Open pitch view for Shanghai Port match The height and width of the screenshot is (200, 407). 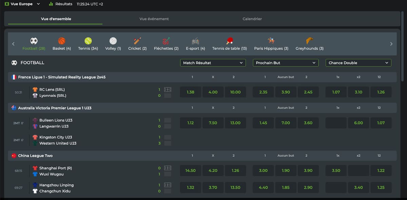[168, 168]
